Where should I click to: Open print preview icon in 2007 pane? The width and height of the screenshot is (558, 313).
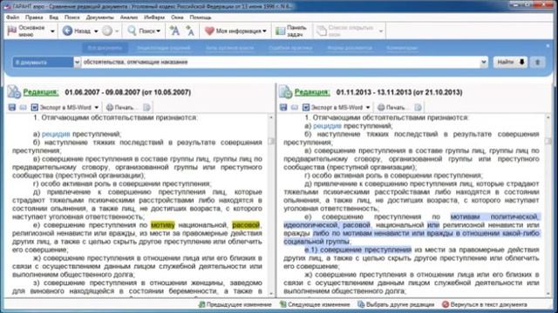(146, 107)
